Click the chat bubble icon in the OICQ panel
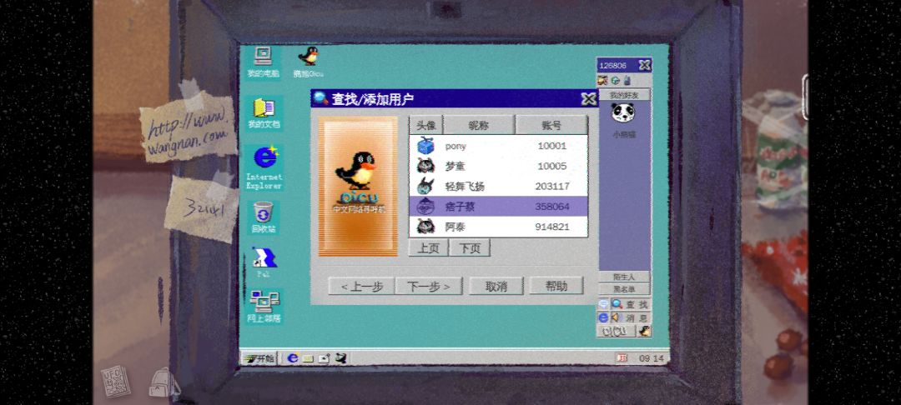The image size is (901, 405). click(x=603, y=305)
